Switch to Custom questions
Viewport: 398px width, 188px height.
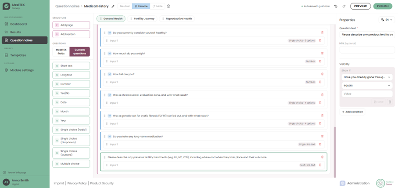click(80, 51)
